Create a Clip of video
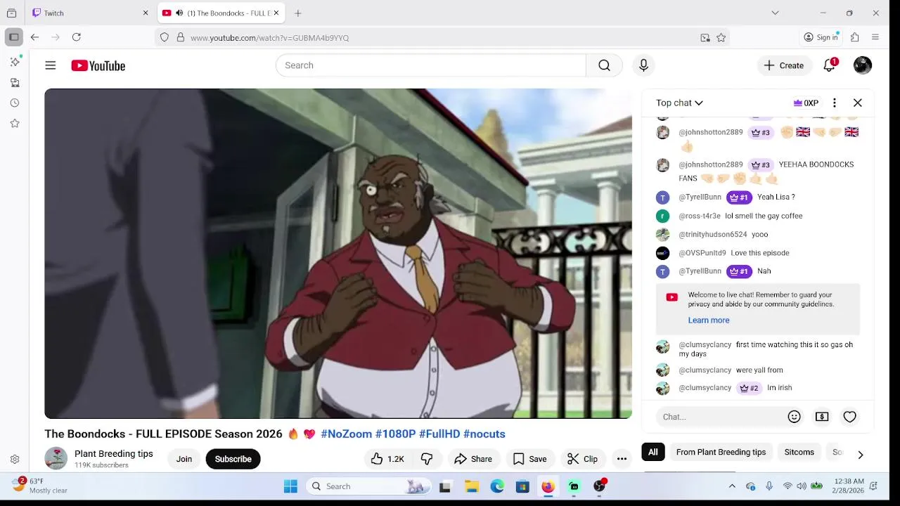Screen dimensions: 900x506 (582, 459)
